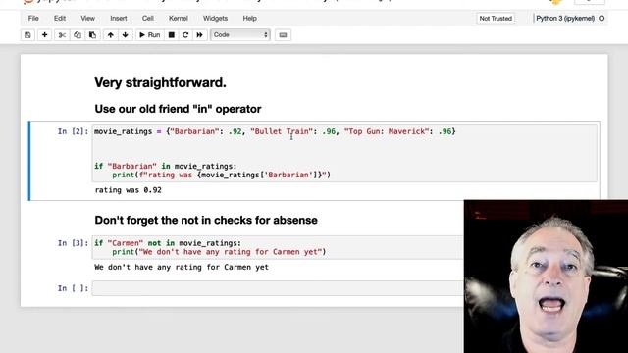Move selected cell down with the arrow icon
This screenshot has width=628, height=353.
[x=125, y=35]
